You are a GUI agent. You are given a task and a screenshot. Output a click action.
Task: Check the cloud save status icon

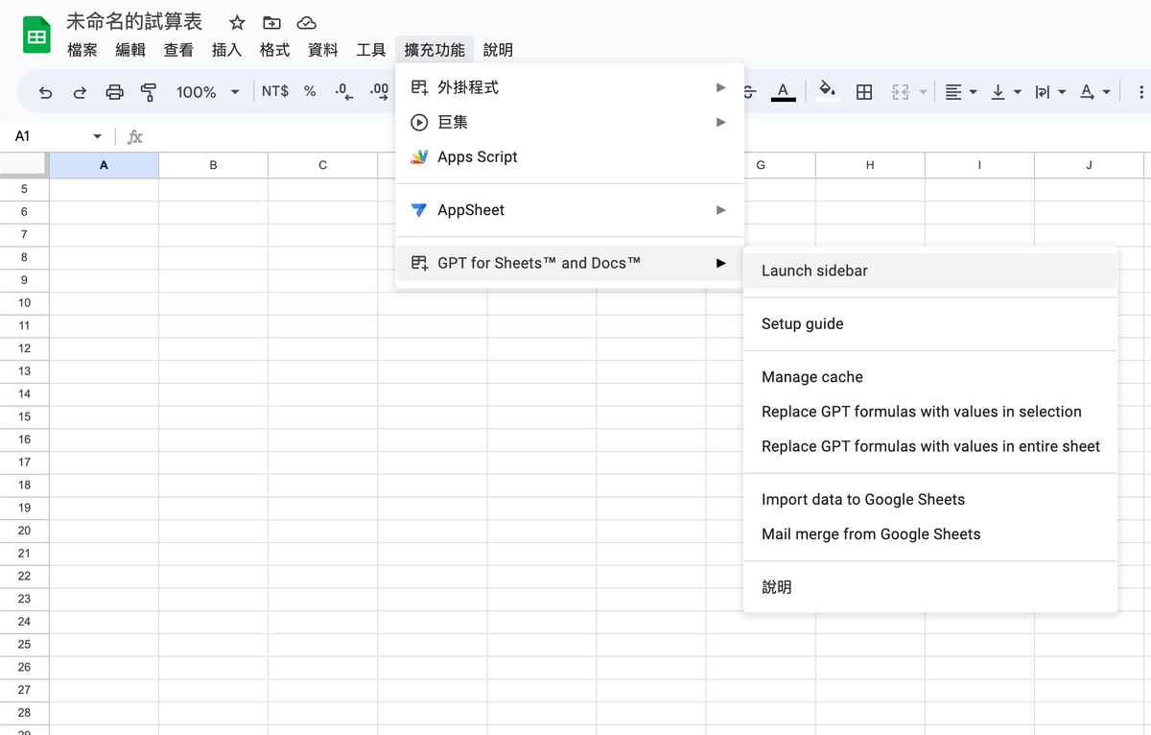(306, 23)
